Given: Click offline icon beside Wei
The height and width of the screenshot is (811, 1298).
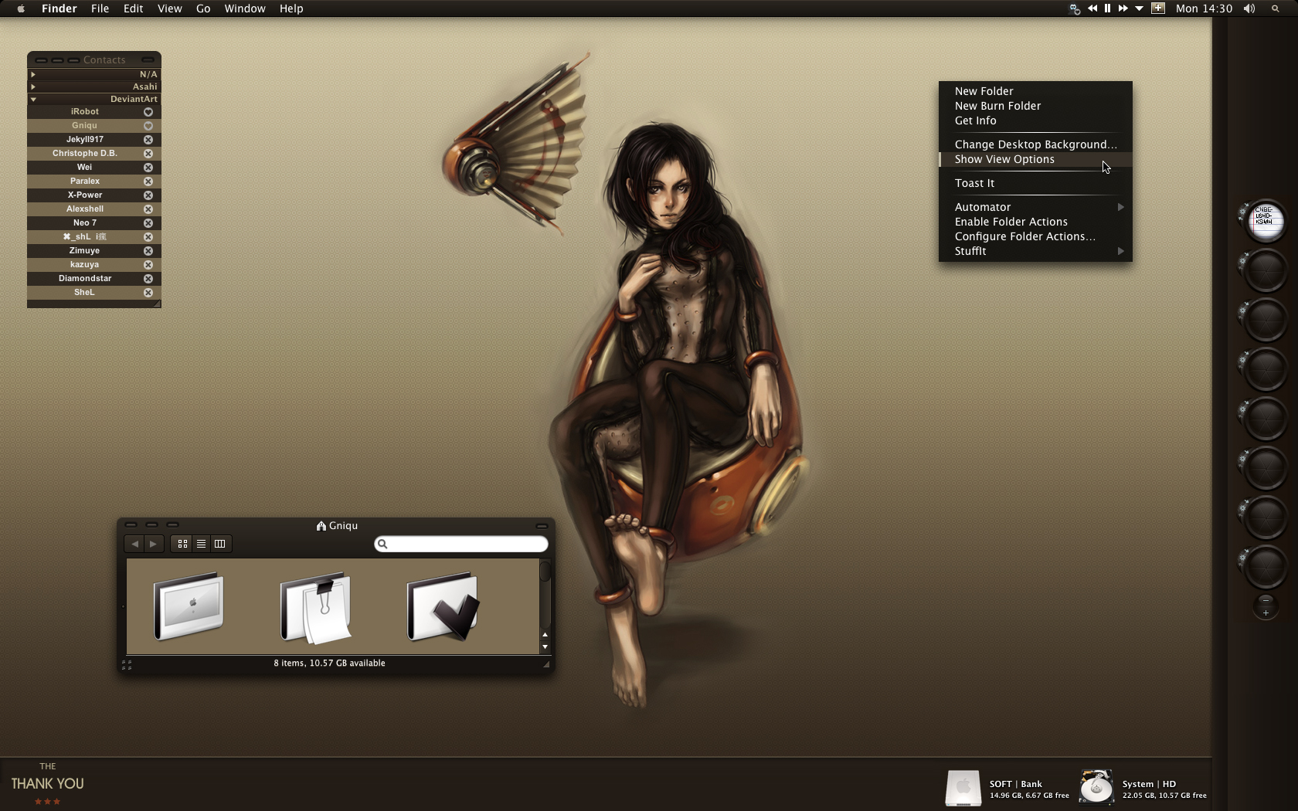Looking at the screenshot, I should coord(148,168).
